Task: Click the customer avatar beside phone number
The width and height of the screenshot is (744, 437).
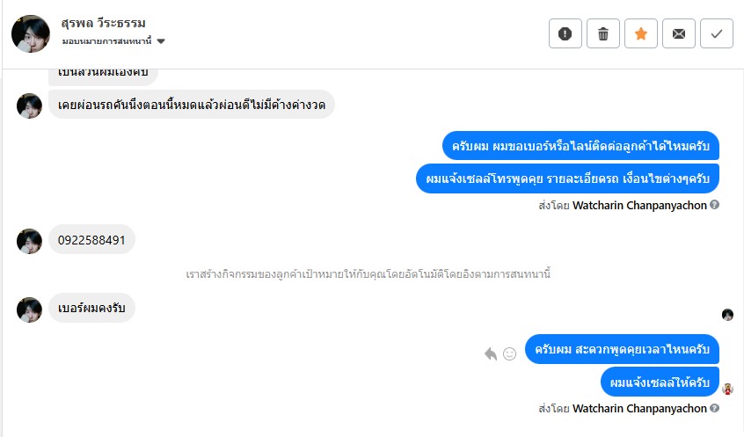Action: [29, 241]
